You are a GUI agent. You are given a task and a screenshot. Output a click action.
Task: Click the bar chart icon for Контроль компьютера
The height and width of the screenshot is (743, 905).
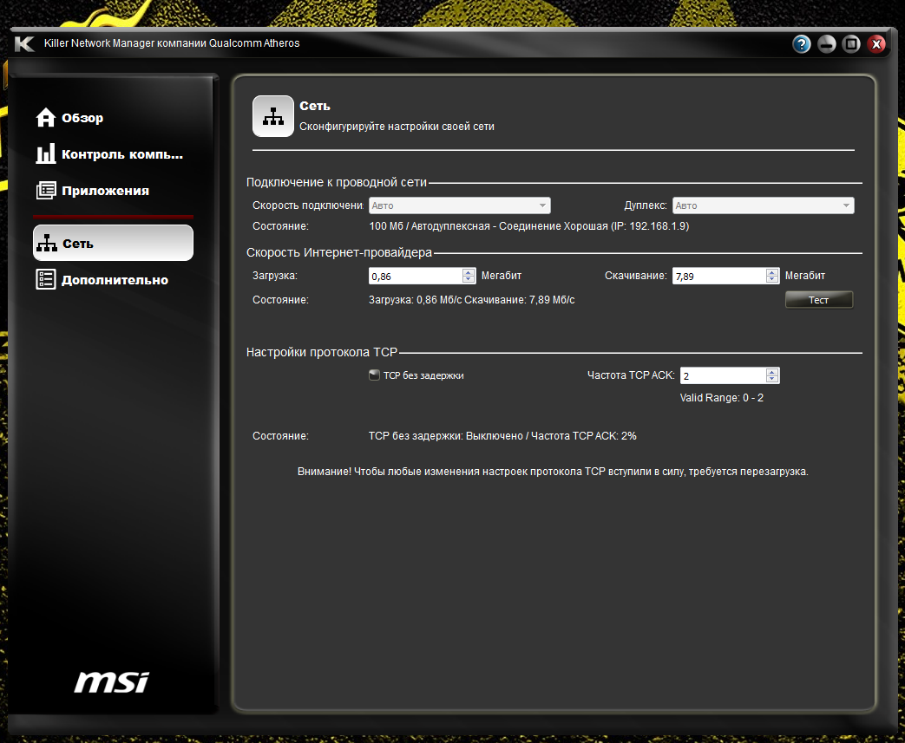tap(46, 154)
